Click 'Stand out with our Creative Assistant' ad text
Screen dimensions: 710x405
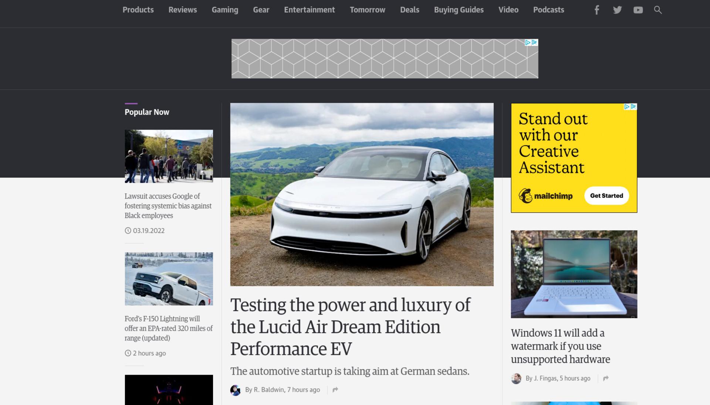click(x=553, y=143)
